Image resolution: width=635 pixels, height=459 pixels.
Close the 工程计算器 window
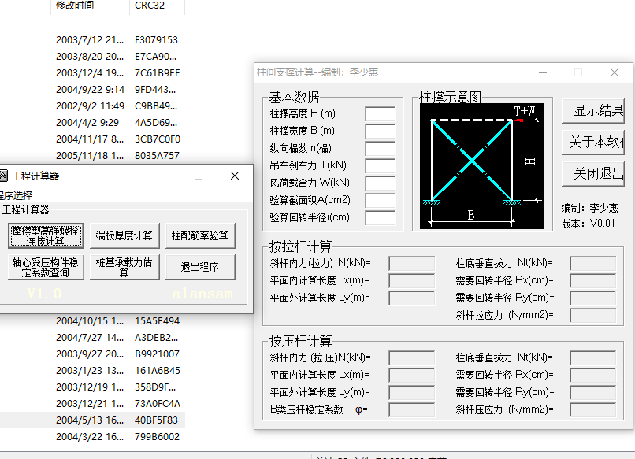coord(234,176)
